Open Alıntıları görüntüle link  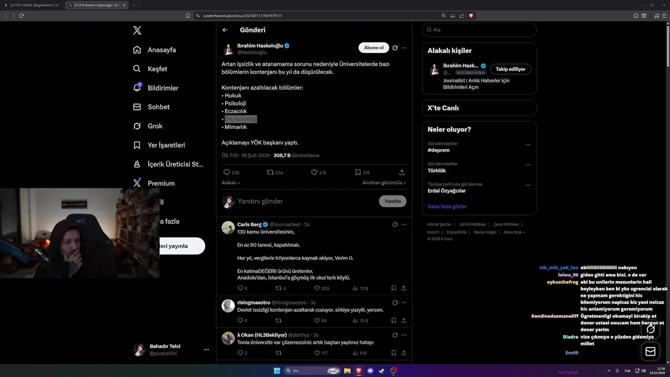pyautogui.click(x=384, y=183)
